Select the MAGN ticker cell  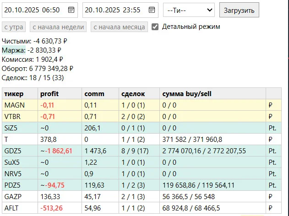click(x=20, y=105)
